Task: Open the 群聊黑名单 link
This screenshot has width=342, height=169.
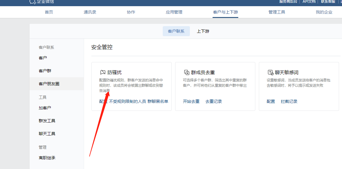Action: point(158,101)
